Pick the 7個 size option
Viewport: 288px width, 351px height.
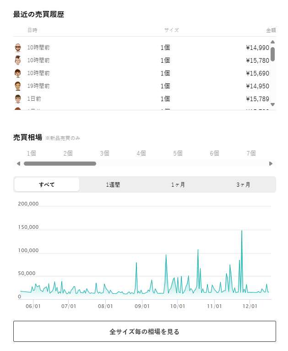point(251,153)
